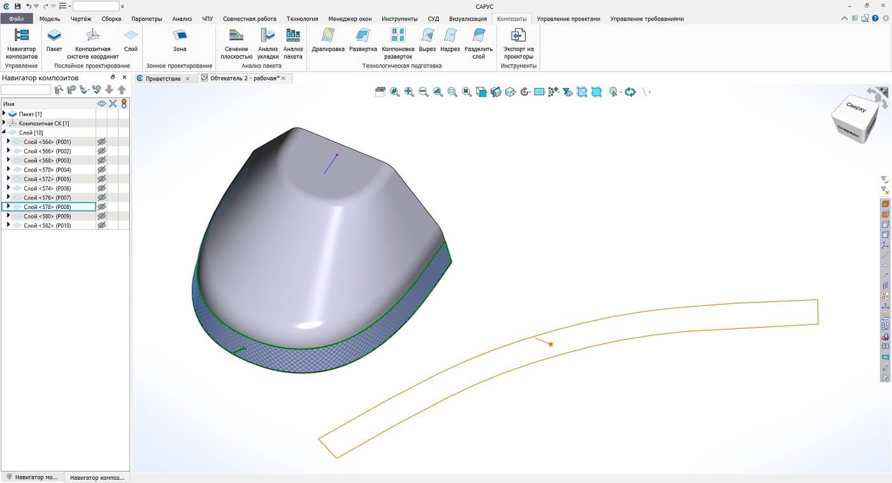This screenshot has width=892, height=483.
Task: Expand the Пакет [1] tree node
Action: tap(4, 113)
